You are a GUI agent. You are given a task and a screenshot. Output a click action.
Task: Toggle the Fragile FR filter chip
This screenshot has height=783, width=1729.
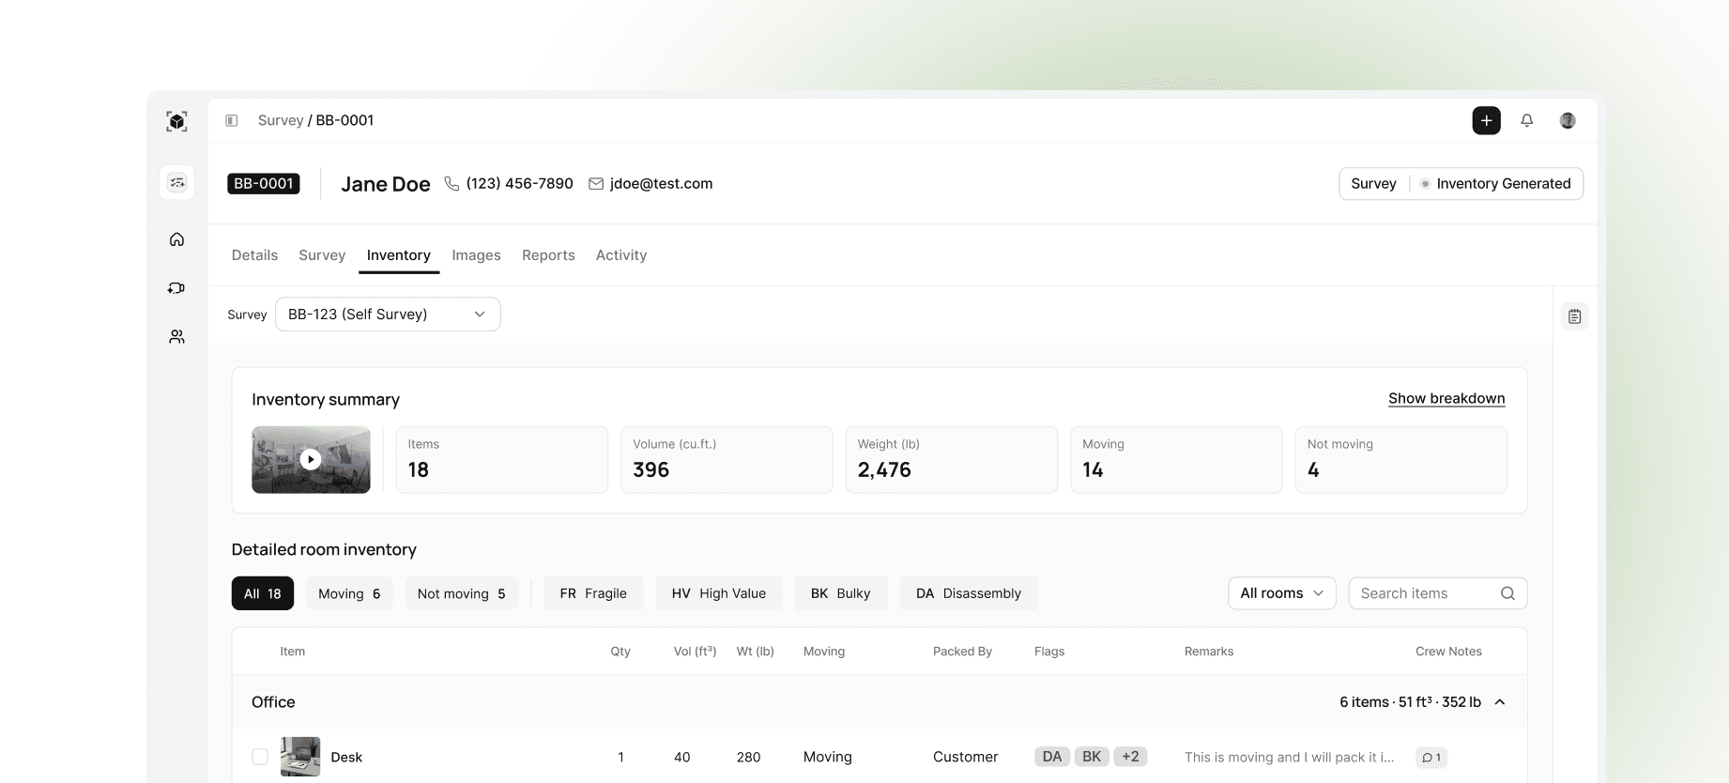point(593,593)
